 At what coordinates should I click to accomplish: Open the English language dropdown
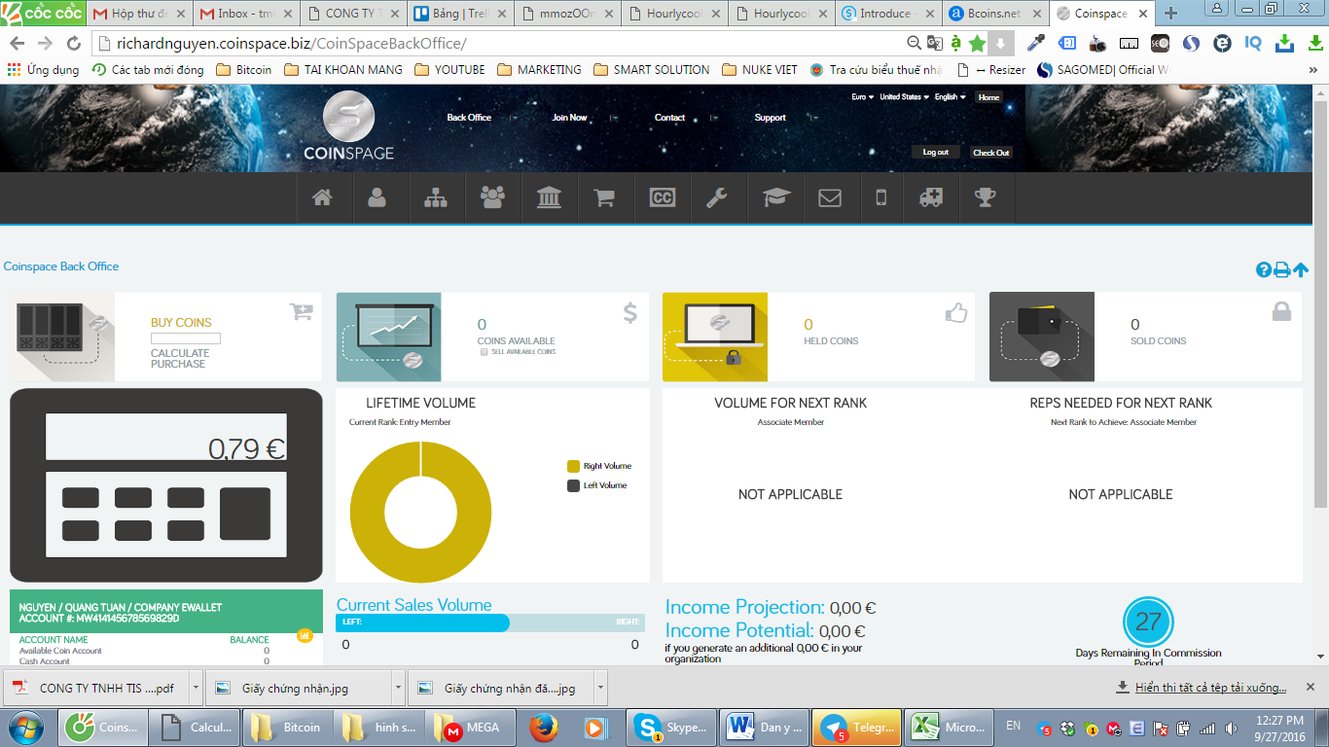[950, 97]
